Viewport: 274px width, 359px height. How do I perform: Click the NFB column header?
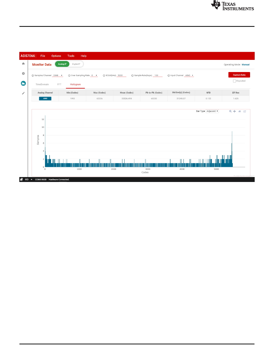click(209, 93)
